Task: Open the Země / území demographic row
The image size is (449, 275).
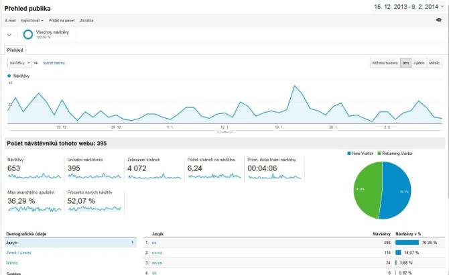Action: click(x=18, y=252)
